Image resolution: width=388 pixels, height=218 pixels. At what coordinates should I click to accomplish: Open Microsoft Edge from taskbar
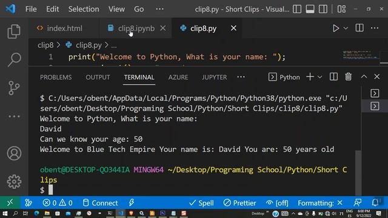[x=36, y=214]
